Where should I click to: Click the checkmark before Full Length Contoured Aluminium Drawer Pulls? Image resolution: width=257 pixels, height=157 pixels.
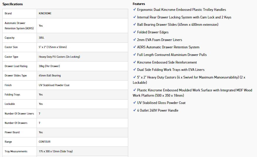click(134, 54)
